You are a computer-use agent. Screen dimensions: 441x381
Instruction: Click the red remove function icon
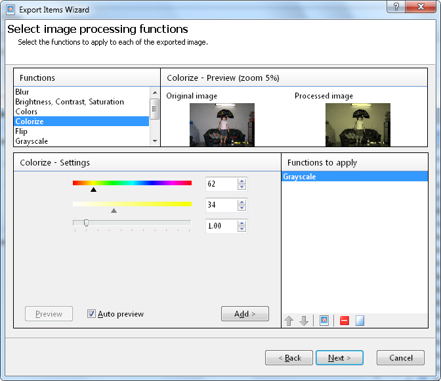point(345,321)
